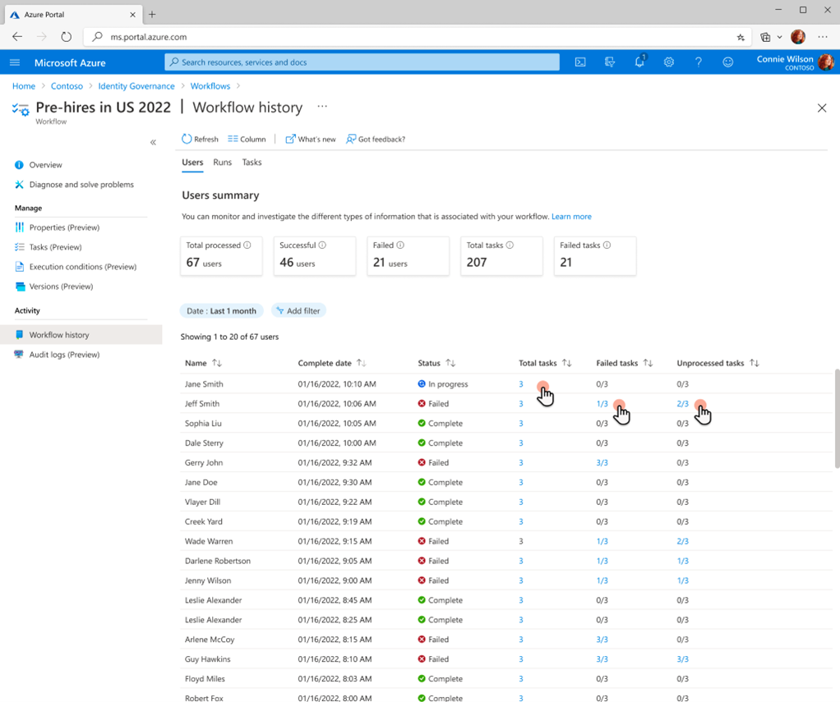Click the Refresh button

[200, 140]
